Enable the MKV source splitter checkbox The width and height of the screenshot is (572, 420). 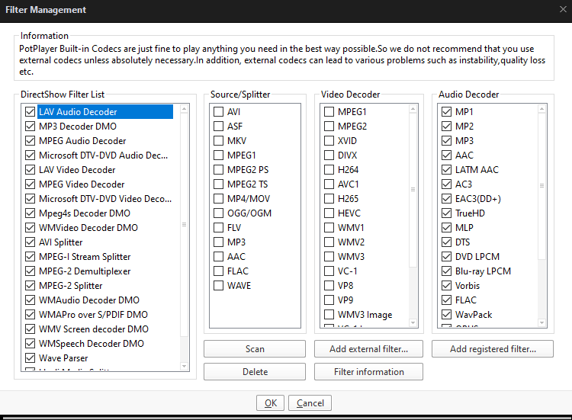[x=219, y=141]
